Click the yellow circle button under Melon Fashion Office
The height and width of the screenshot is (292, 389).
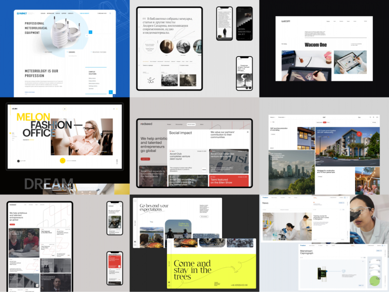pyautogui.click(x=63, y=161)
